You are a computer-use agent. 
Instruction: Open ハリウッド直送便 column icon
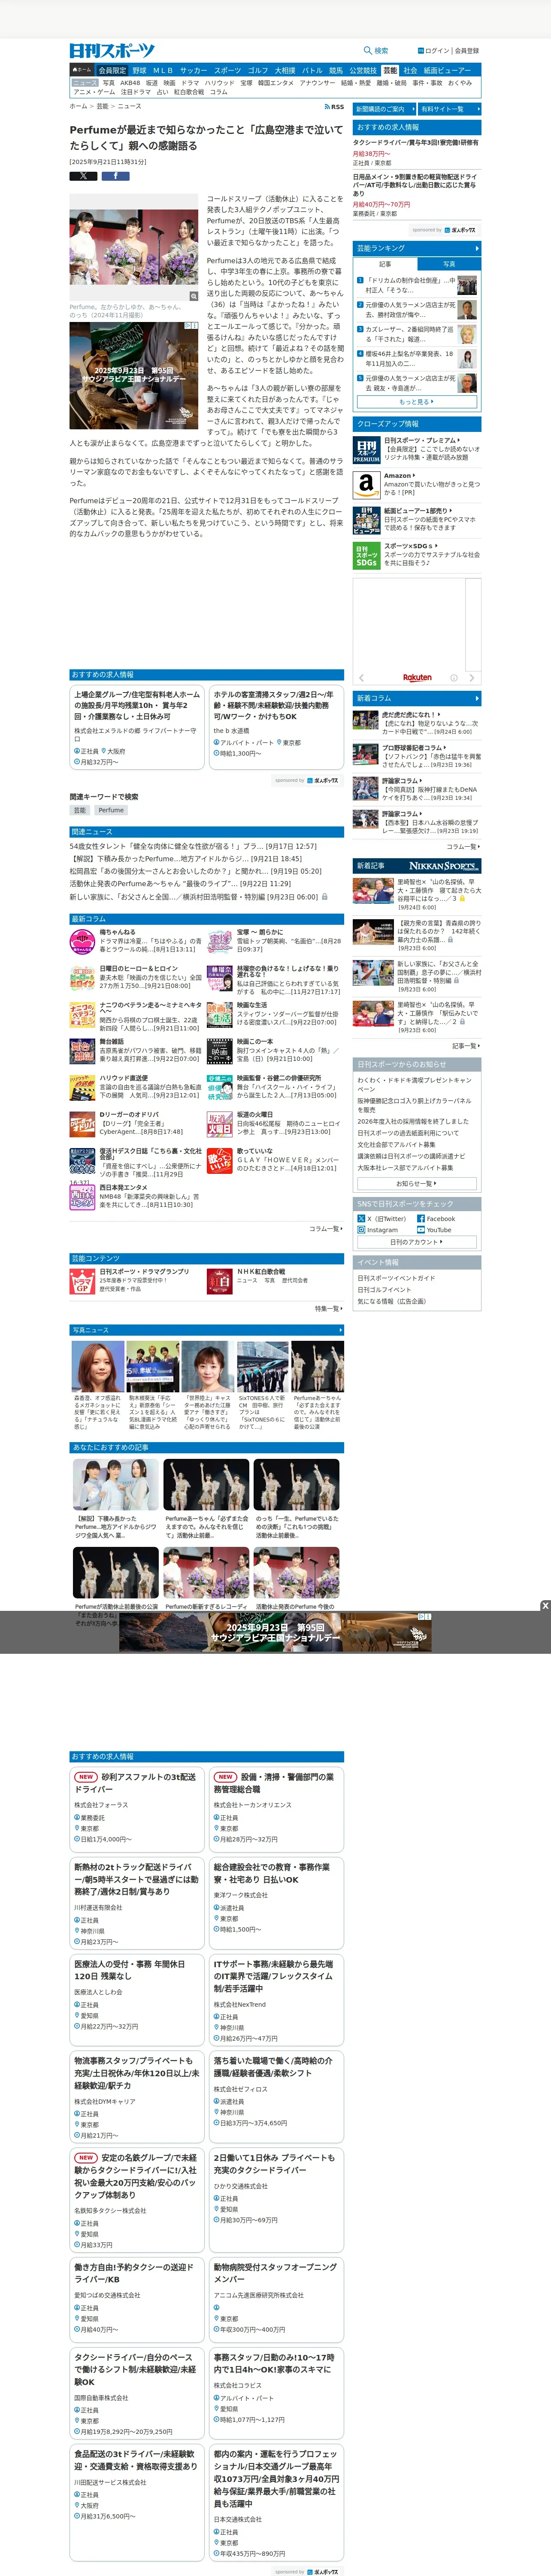pos(83,1087)
